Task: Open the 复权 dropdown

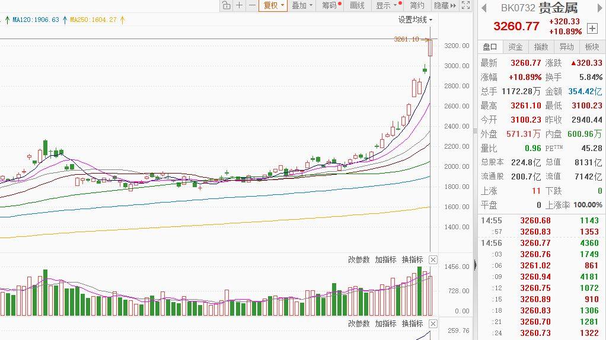Action: point(273,5)
